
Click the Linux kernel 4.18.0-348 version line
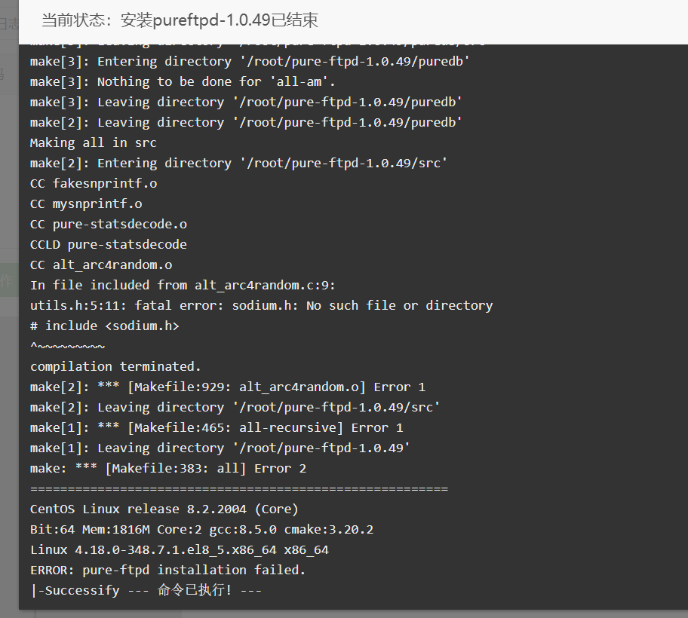[180, 549]
